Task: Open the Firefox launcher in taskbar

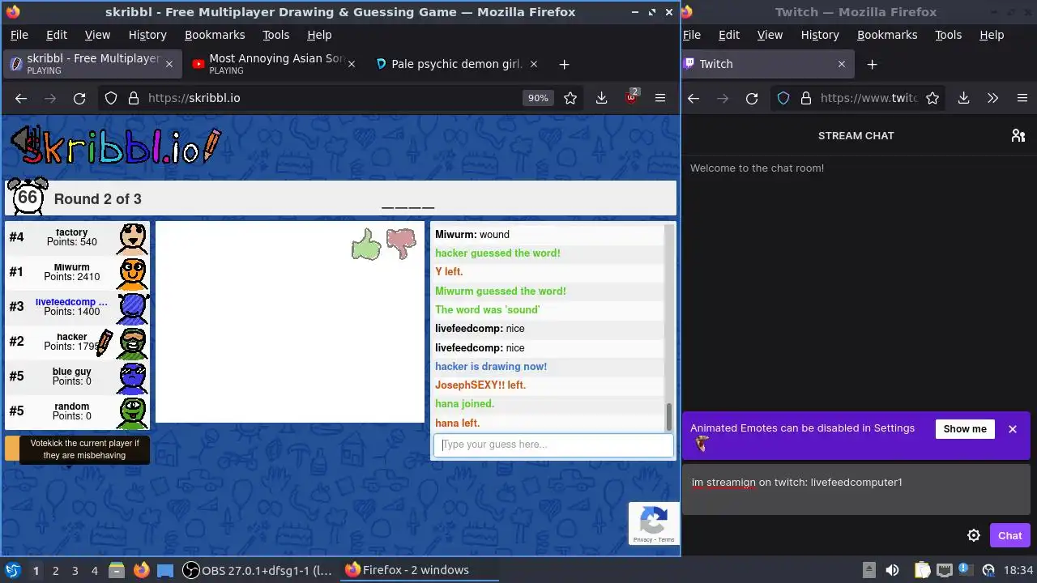Action: coord(141,570)
